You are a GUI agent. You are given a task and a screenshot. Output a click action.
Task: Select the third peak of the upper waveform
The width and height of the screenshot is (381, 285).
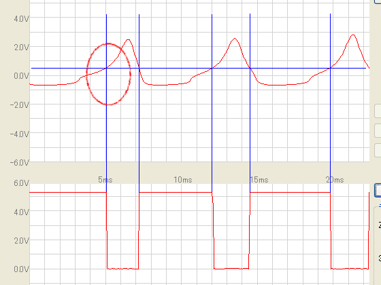point(353,35)
